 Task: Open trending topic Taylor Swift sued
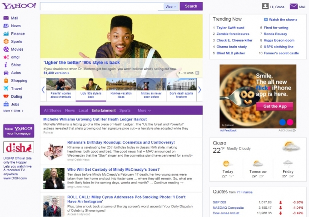tap(230, 28)
